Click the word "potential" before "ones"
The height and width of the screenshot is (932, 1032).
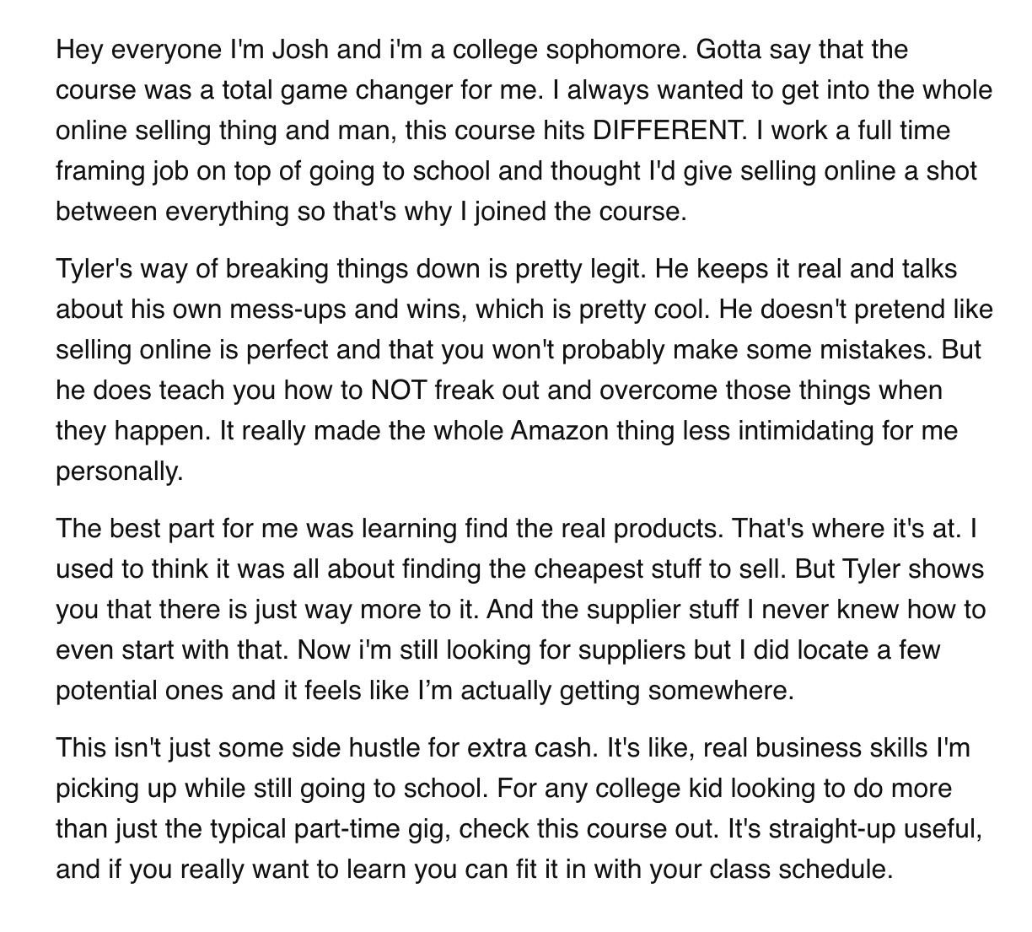pyautogui.click(x=110, y=691)
